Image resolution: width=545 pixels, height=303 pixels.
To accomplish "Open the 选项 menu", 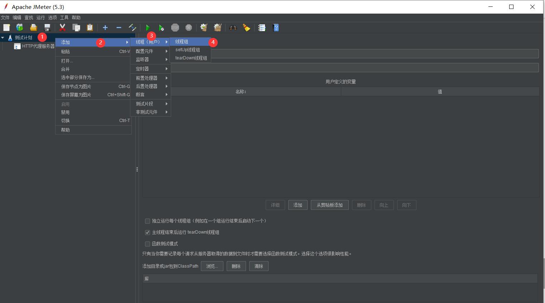I will 52,18.
